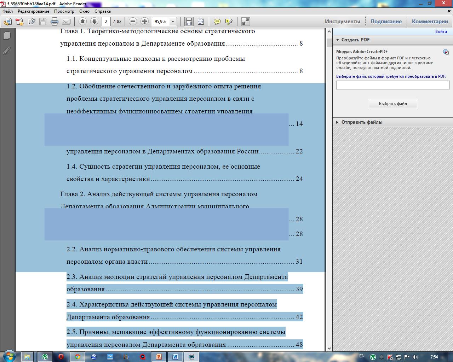Screen dimensions: 453x362
Task: Toggle fit-to-width scrolling mode
Action: pyautogui.click(x=189, y=22)
